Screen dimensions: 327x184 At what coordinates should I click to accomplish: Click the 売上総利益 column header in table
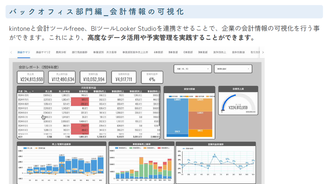65,91
